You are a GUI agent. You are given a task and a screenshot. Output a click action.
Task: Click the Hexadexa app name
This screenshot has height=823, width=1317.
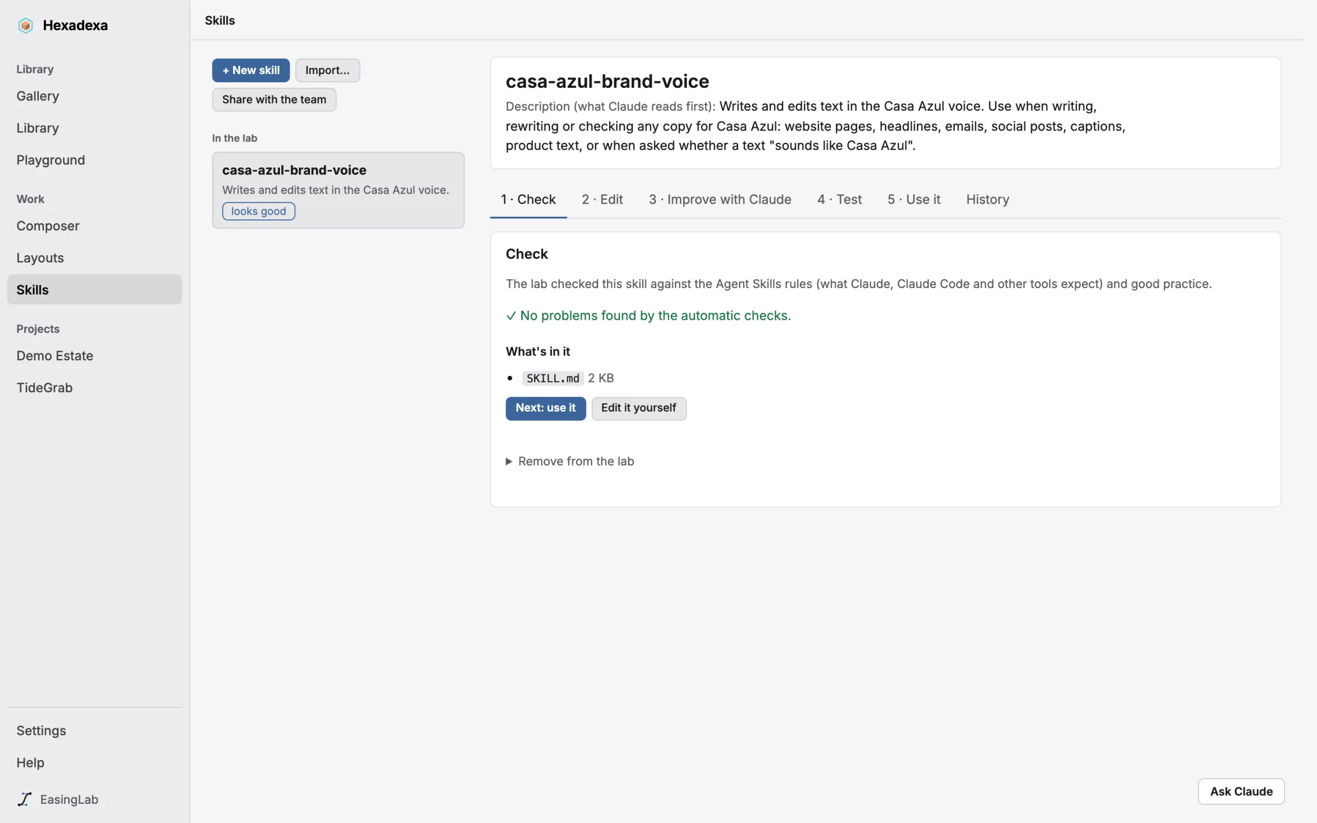click(75, 25)
